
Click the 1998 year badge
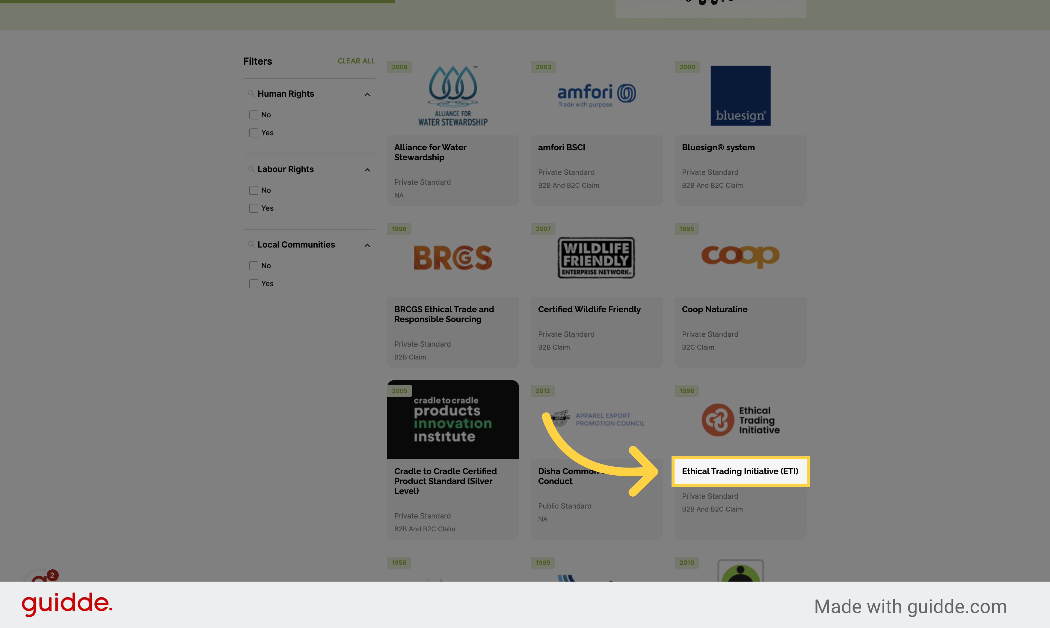(x=687, y=391)
